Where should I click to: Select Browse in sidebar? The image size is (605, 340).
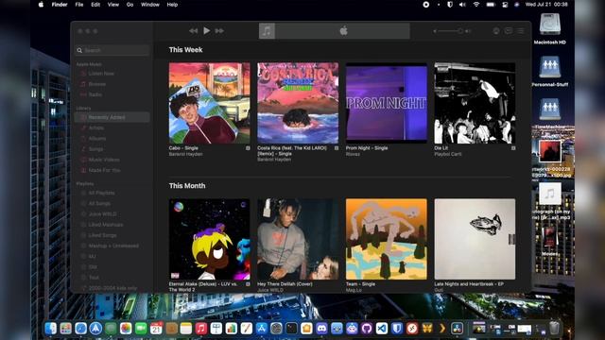(x=96, y=84)
